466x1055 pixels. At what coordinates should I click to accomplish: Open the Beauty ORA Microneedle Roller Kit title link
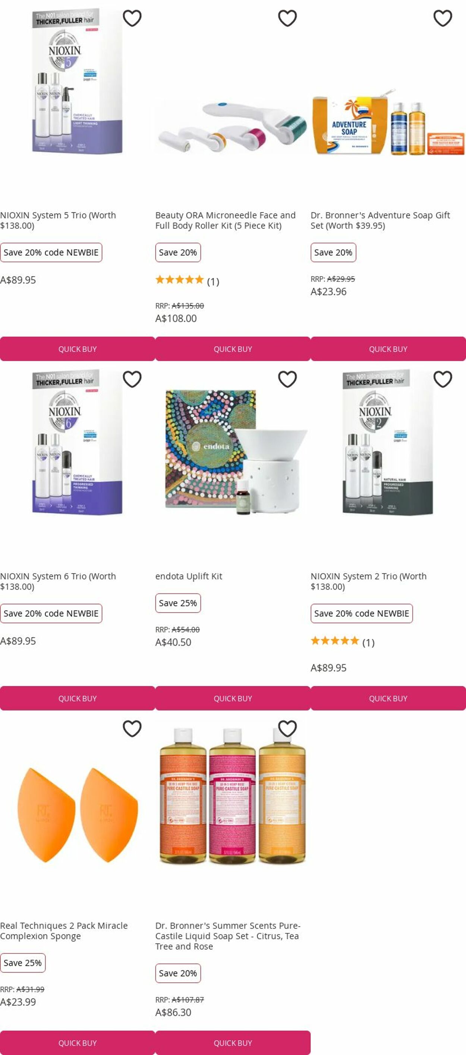pyautogui.click(x=226, y=220)
